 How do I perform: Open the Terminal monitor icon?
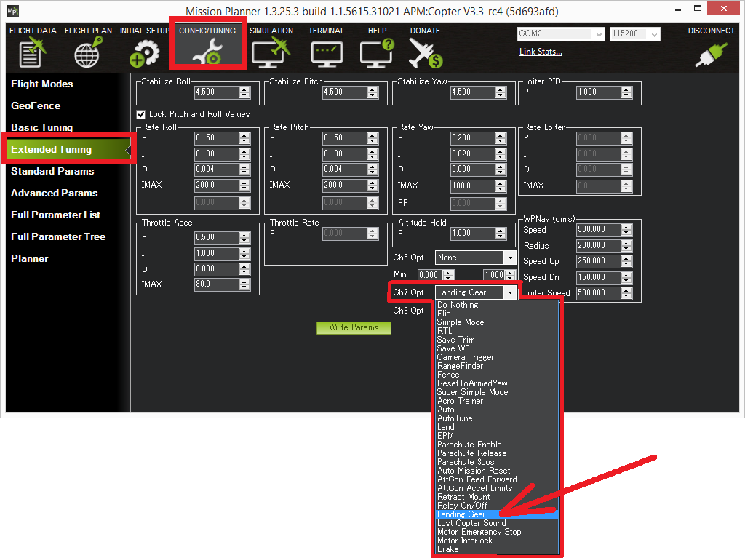coord(326,53)
